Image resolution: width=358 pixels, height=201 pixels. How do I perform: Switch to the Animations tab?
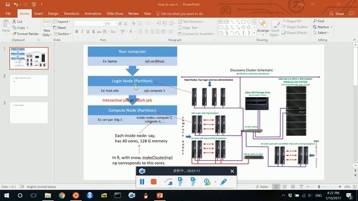(x=93, y=13)
